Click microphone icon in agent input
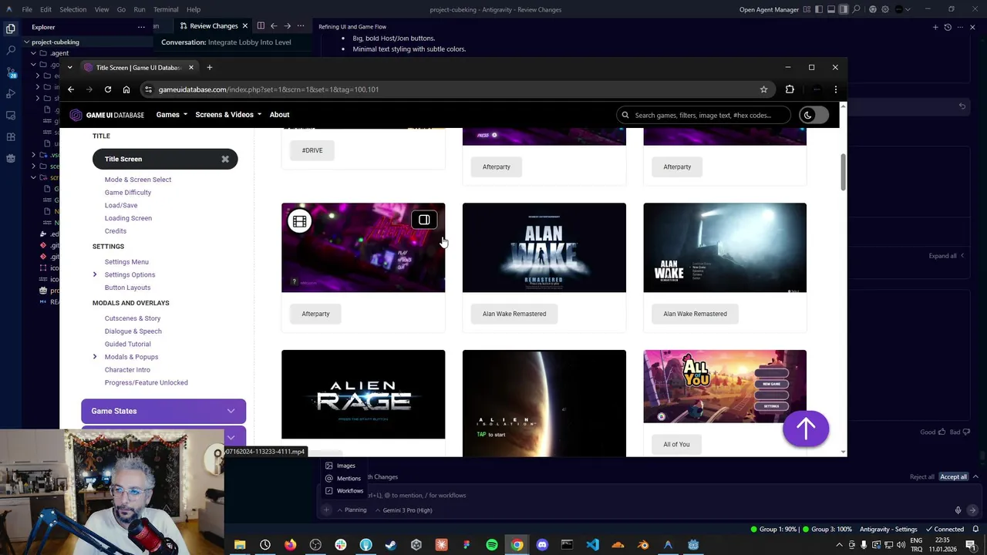Viewport: 987px width, 555px height. click(x=958, y=510)
